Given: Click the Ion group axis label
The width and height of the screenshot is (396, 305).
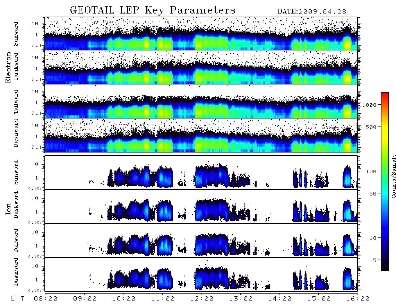Looking at the screenshot, I should (8, 209).
